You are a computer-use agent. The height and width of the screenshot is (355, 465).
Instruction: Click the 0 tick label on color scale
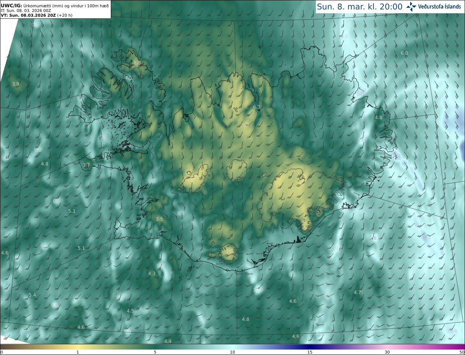1,352
